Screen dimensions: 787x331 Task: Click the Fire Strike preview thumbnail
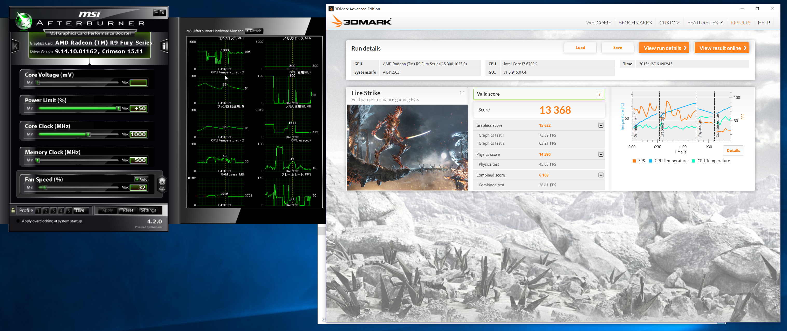tap(407, 148)
